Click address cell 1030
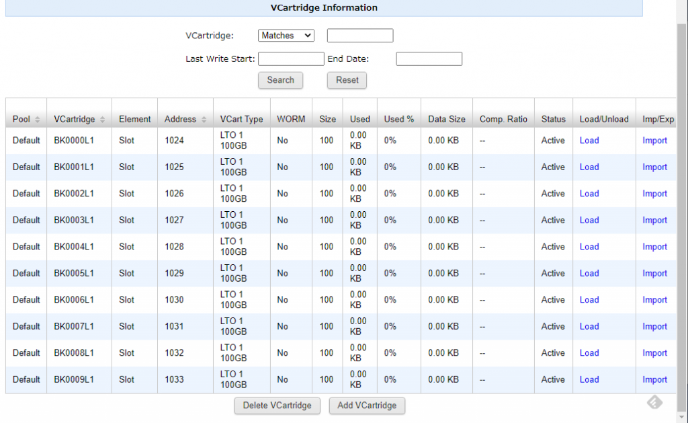Image resolution: width=688 pixels, height=423 pixels. 174,300
